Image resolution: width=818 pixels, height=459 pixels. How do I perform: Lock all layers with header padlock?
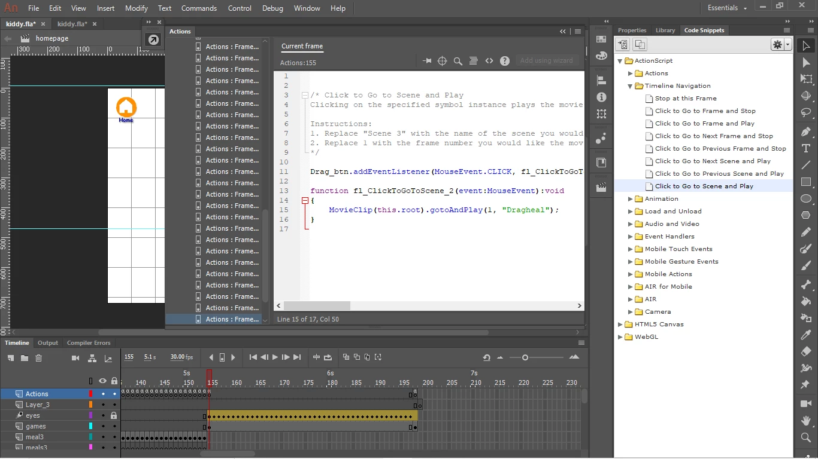pos(114,380)
